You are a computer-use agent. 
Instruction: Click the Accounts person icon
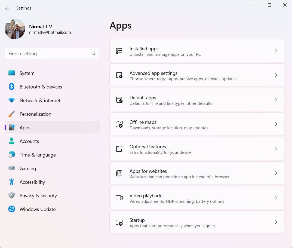[x=11, y=141]
